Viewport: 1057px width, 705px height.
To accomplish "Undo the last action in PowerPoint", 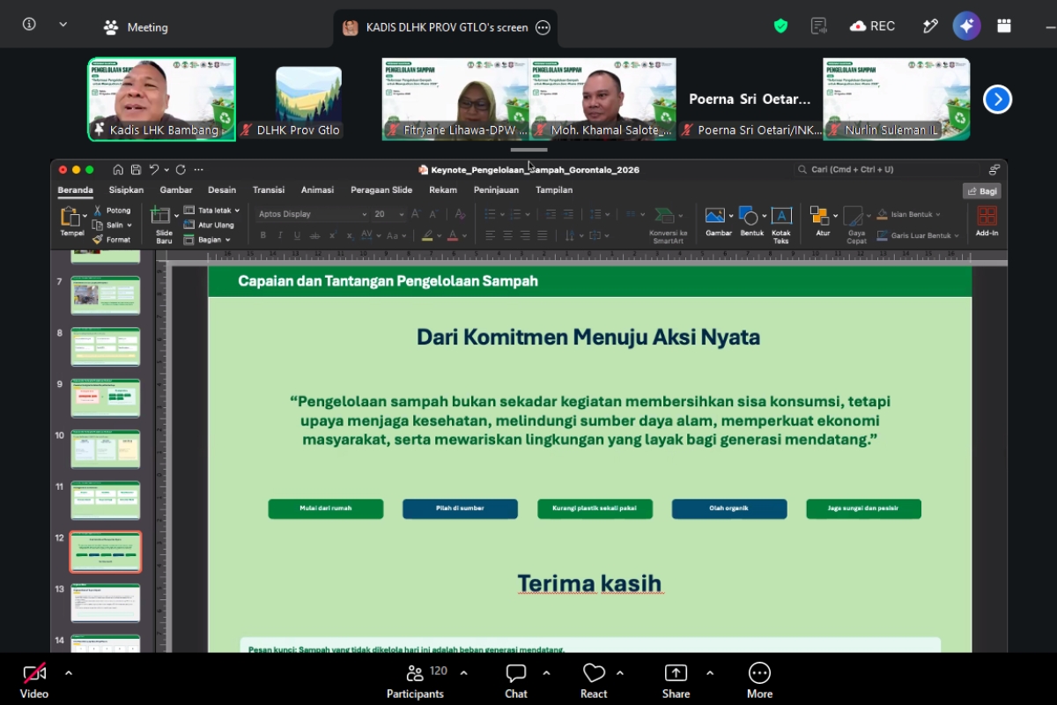I will point(153,169).
